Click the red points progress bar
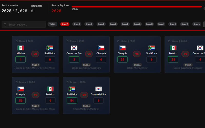The width and height of the screenshot is (205, 128). tap(136, 7)
